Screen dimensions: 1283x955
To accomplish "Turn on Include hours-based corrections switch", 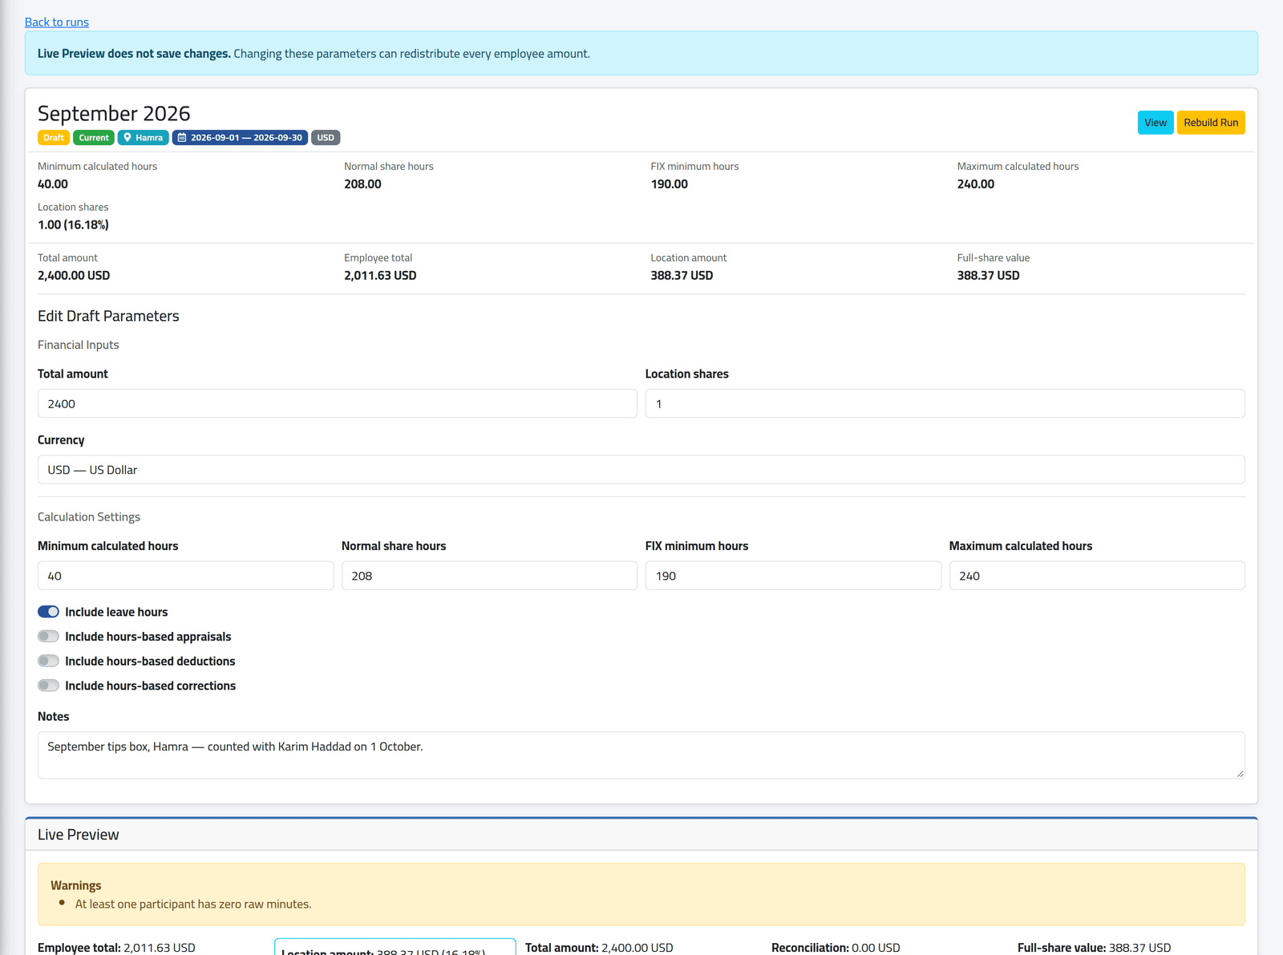I will [x=48, y=686].
